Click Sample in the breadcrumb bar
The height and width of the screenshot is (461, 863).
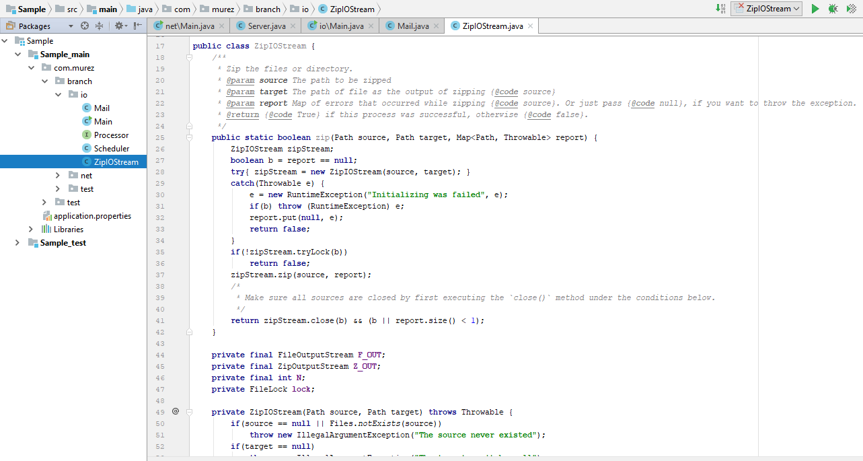[26, 9]
